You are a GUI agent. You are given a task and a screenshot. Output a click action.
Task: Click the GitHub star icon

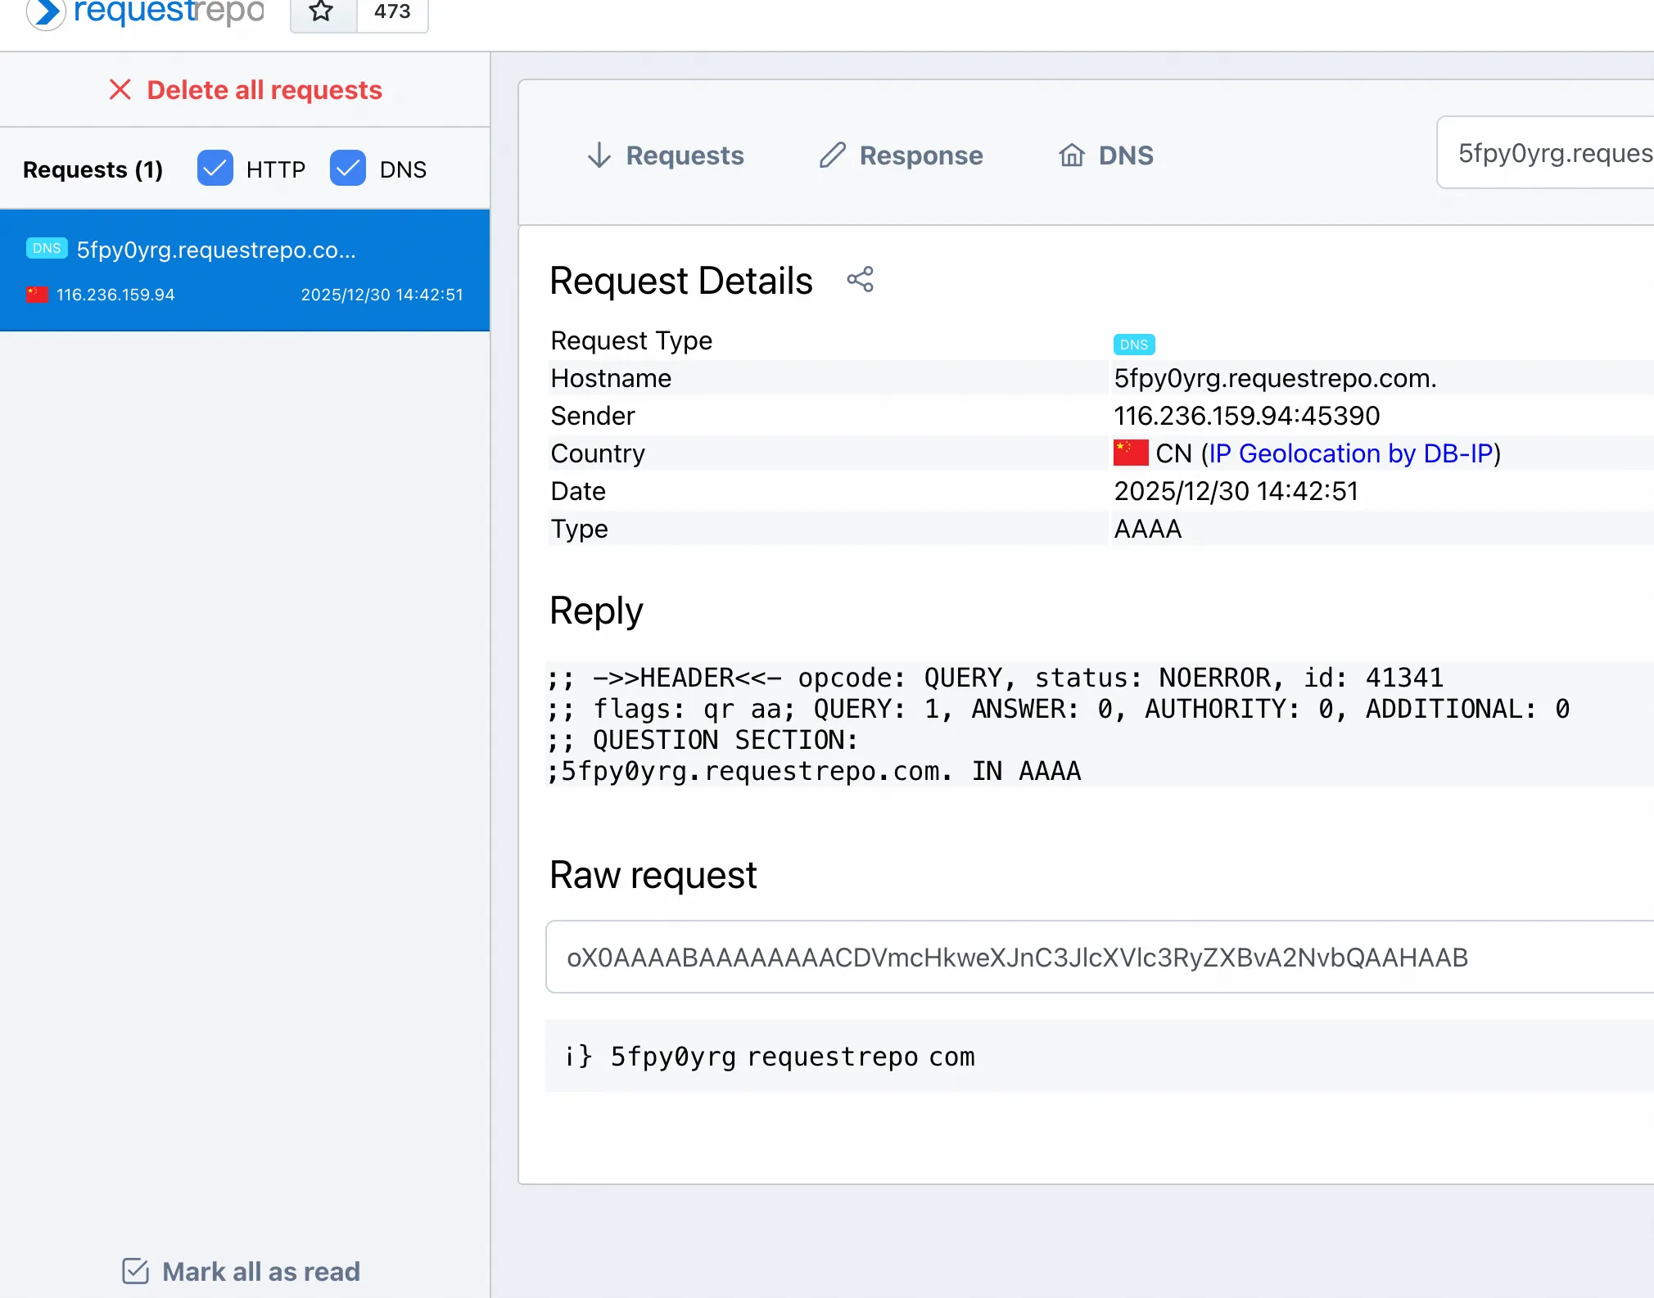click(322, 12)
